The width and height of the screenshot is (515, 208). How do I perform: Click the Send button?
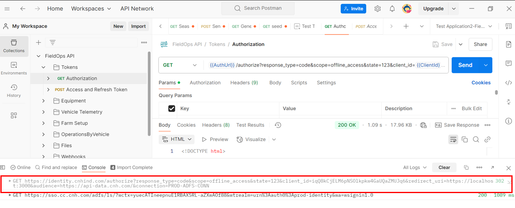click(x=465, y=65)
